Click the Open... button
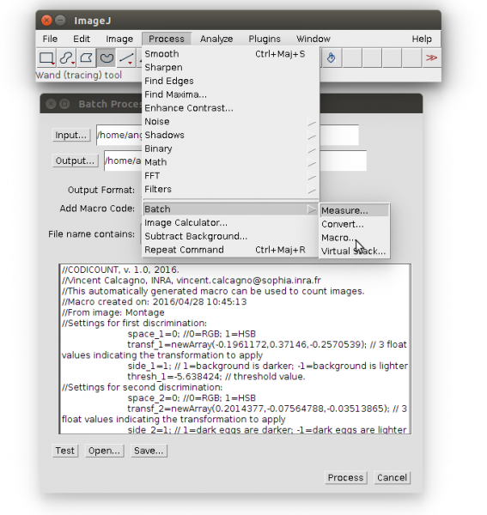487x515 pixels. 104,451
